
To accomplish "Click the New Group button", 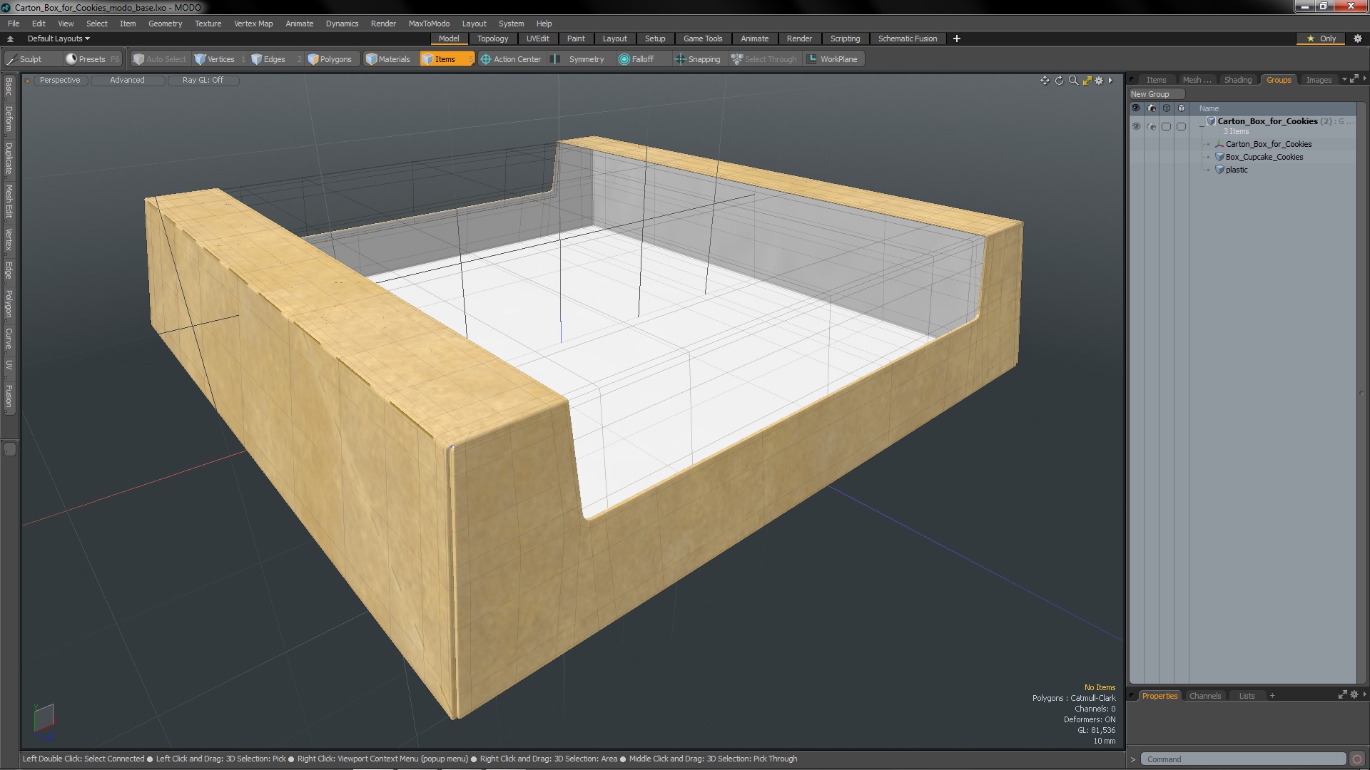I will click(x=1156, y=94).
